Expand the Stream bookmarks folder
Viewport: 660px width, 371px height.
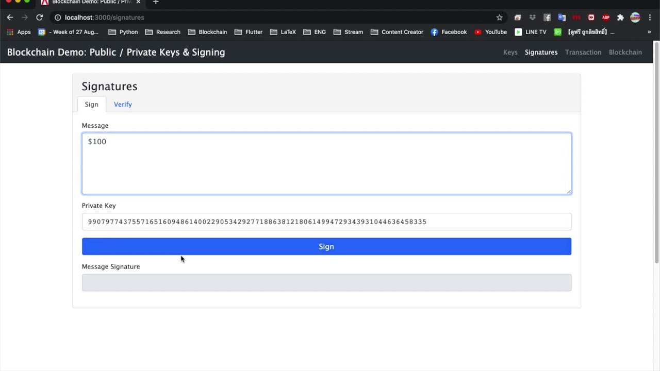pyautogui.click(x=348, y=32)
